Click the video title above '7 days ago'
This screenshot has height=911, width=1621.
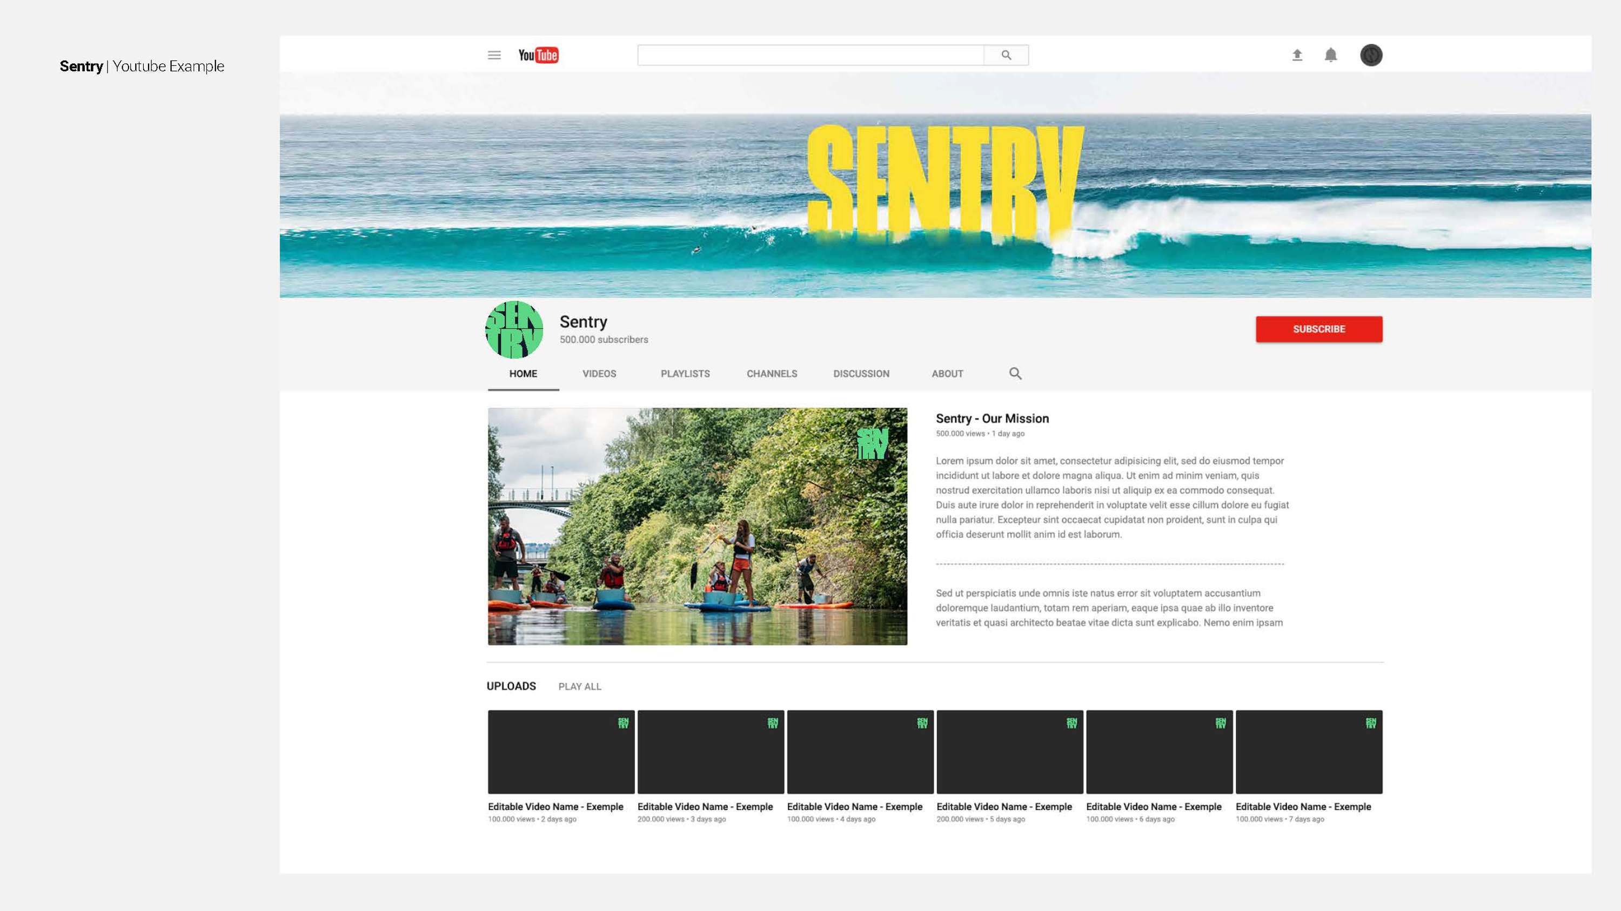point(1303,807)
